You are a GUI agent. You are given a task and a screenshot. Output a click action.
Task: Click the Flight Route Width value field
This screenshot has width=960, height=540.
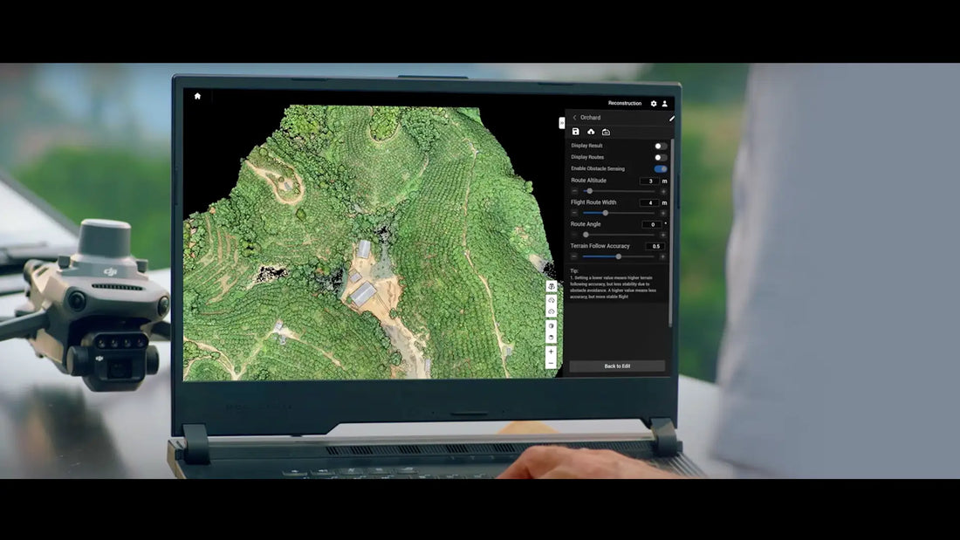point(650,202)
